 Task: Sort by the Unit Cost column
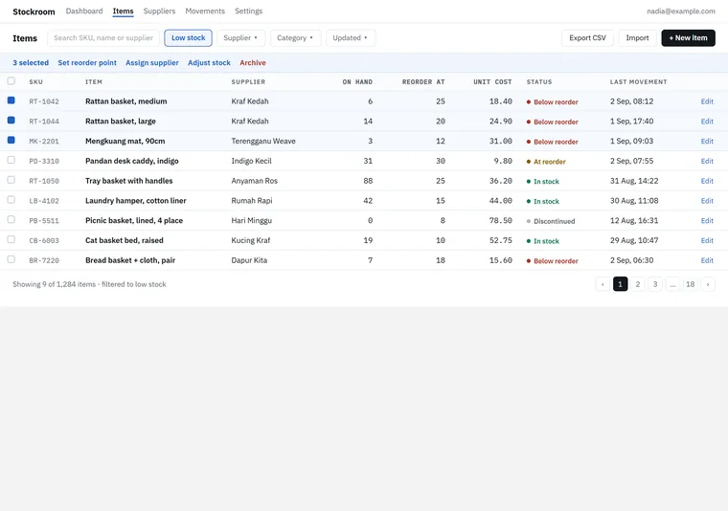pos(492,82)
